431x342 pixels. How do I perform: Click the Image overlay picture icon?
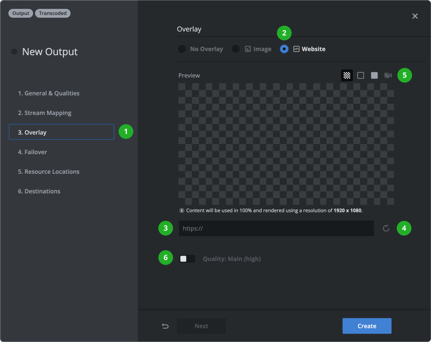(x=247, y=49)
